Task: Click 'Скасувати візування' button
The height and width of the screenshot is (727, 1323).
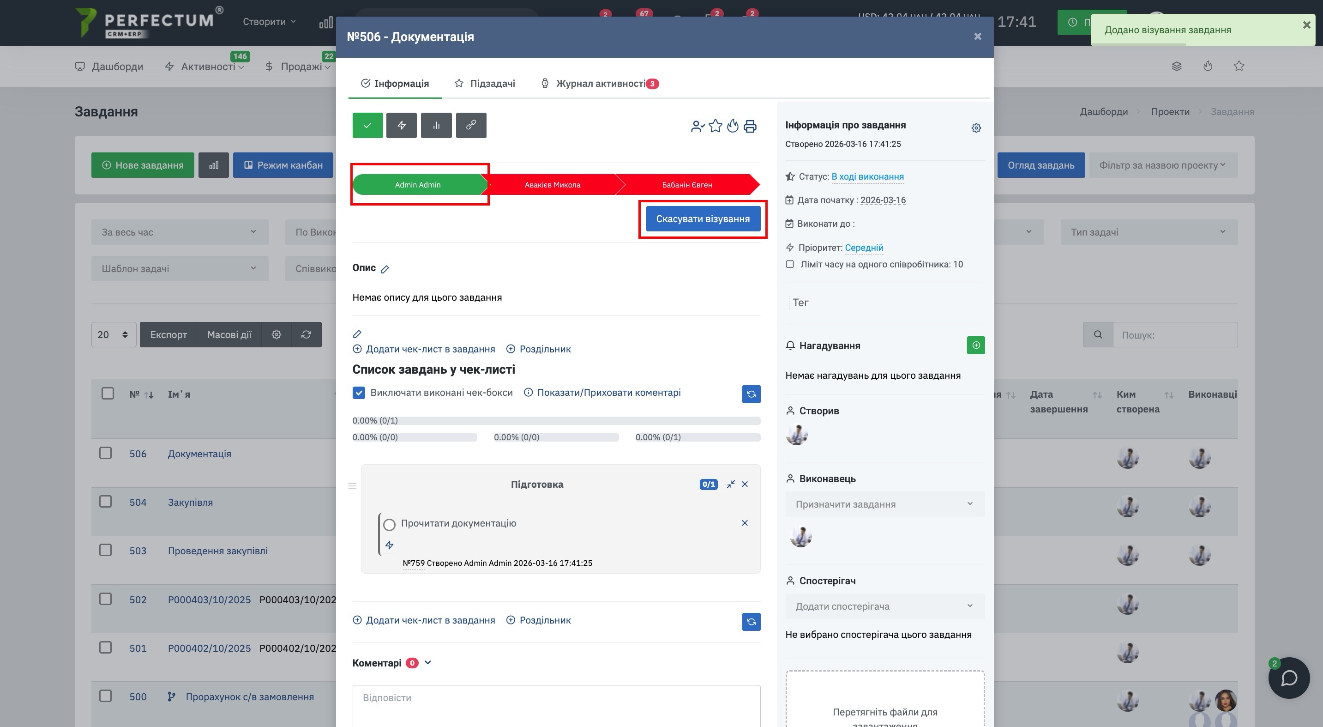Action: click(703, 219)
